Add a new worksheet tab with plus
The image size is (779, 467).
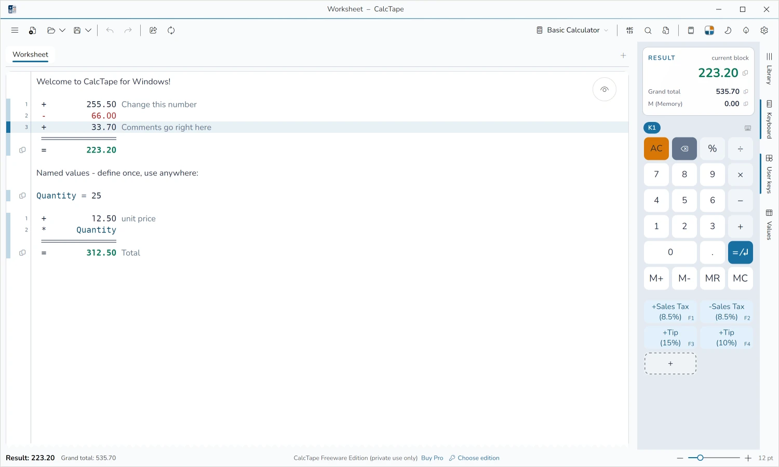coord(623,56)
